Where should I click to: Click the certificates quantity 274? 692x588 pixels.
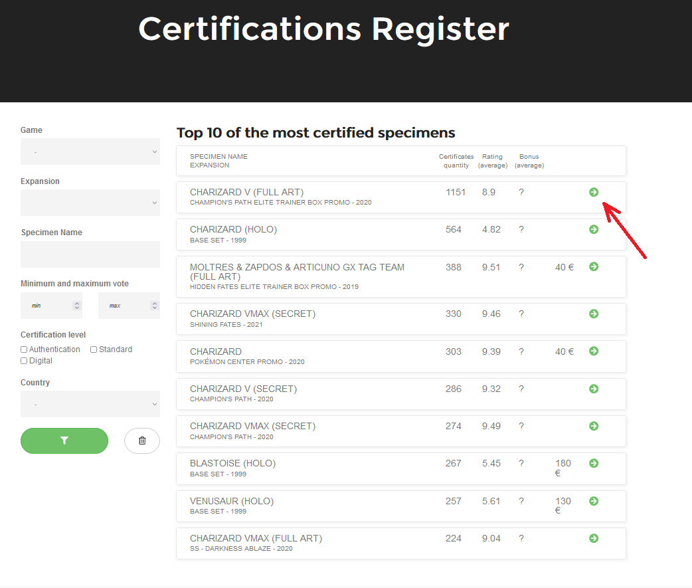tap(453, 426)
